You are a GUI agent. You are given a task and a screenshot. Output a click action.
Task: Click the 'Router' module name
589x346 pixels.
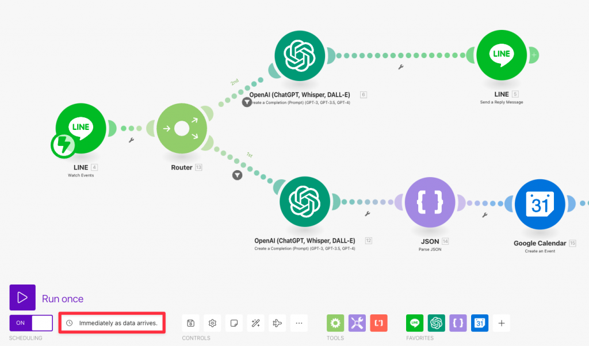[x=182, y=167]
